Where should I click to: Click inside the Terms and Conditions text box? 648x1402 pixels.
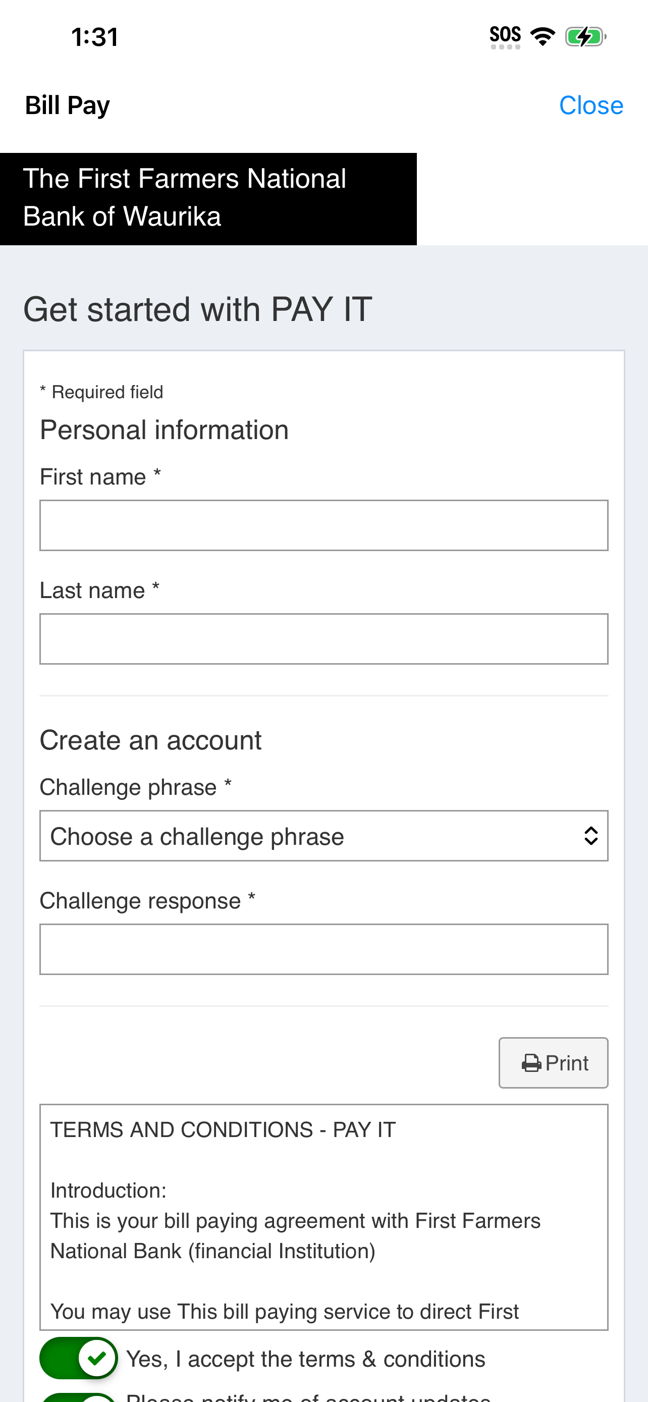coord(323,1217)
